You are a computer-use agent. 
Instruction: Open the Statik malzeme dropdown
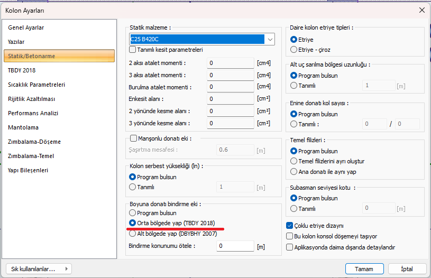[270, 40]
